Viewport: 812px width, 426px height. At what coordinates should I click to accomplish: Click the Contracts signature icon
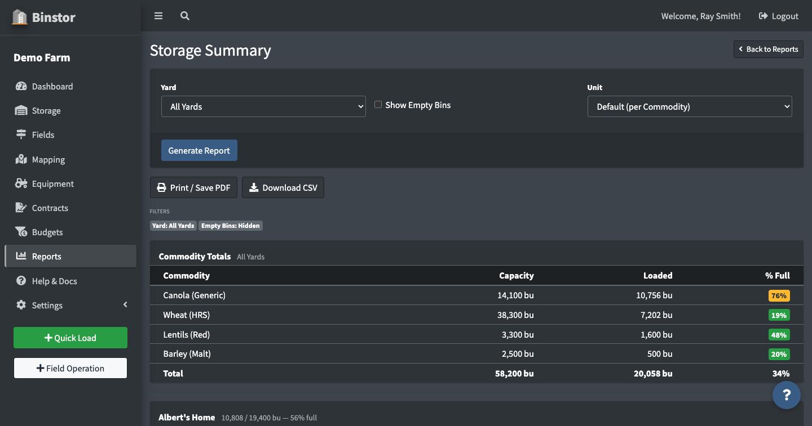[x=21, y=208]
